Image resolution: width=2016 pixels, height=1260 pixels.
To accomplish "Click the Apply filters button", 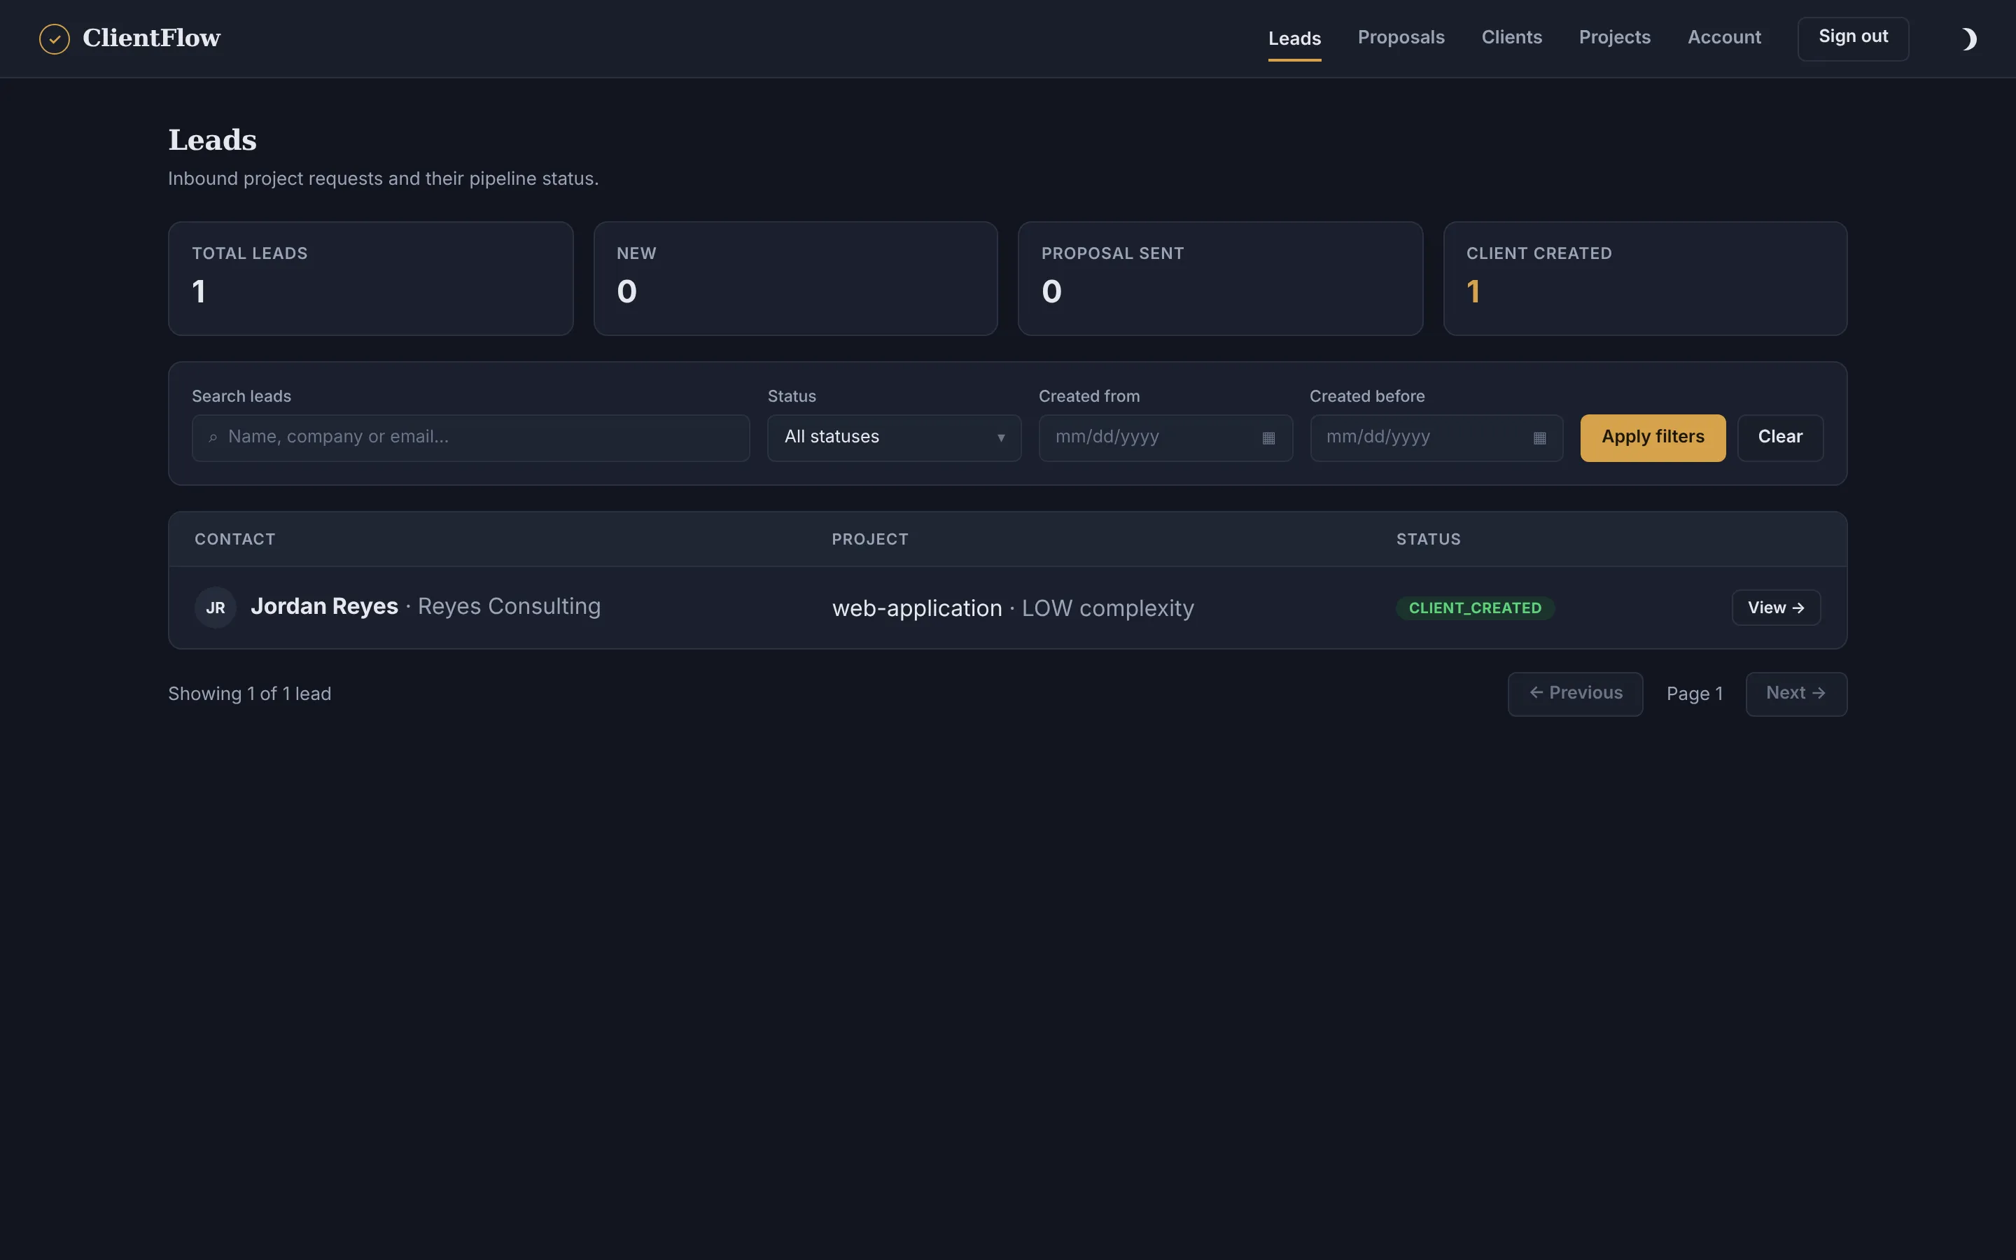I will click(1652, 437).
